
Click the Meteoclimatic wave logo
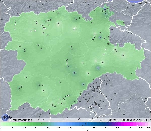click(6, 117)
